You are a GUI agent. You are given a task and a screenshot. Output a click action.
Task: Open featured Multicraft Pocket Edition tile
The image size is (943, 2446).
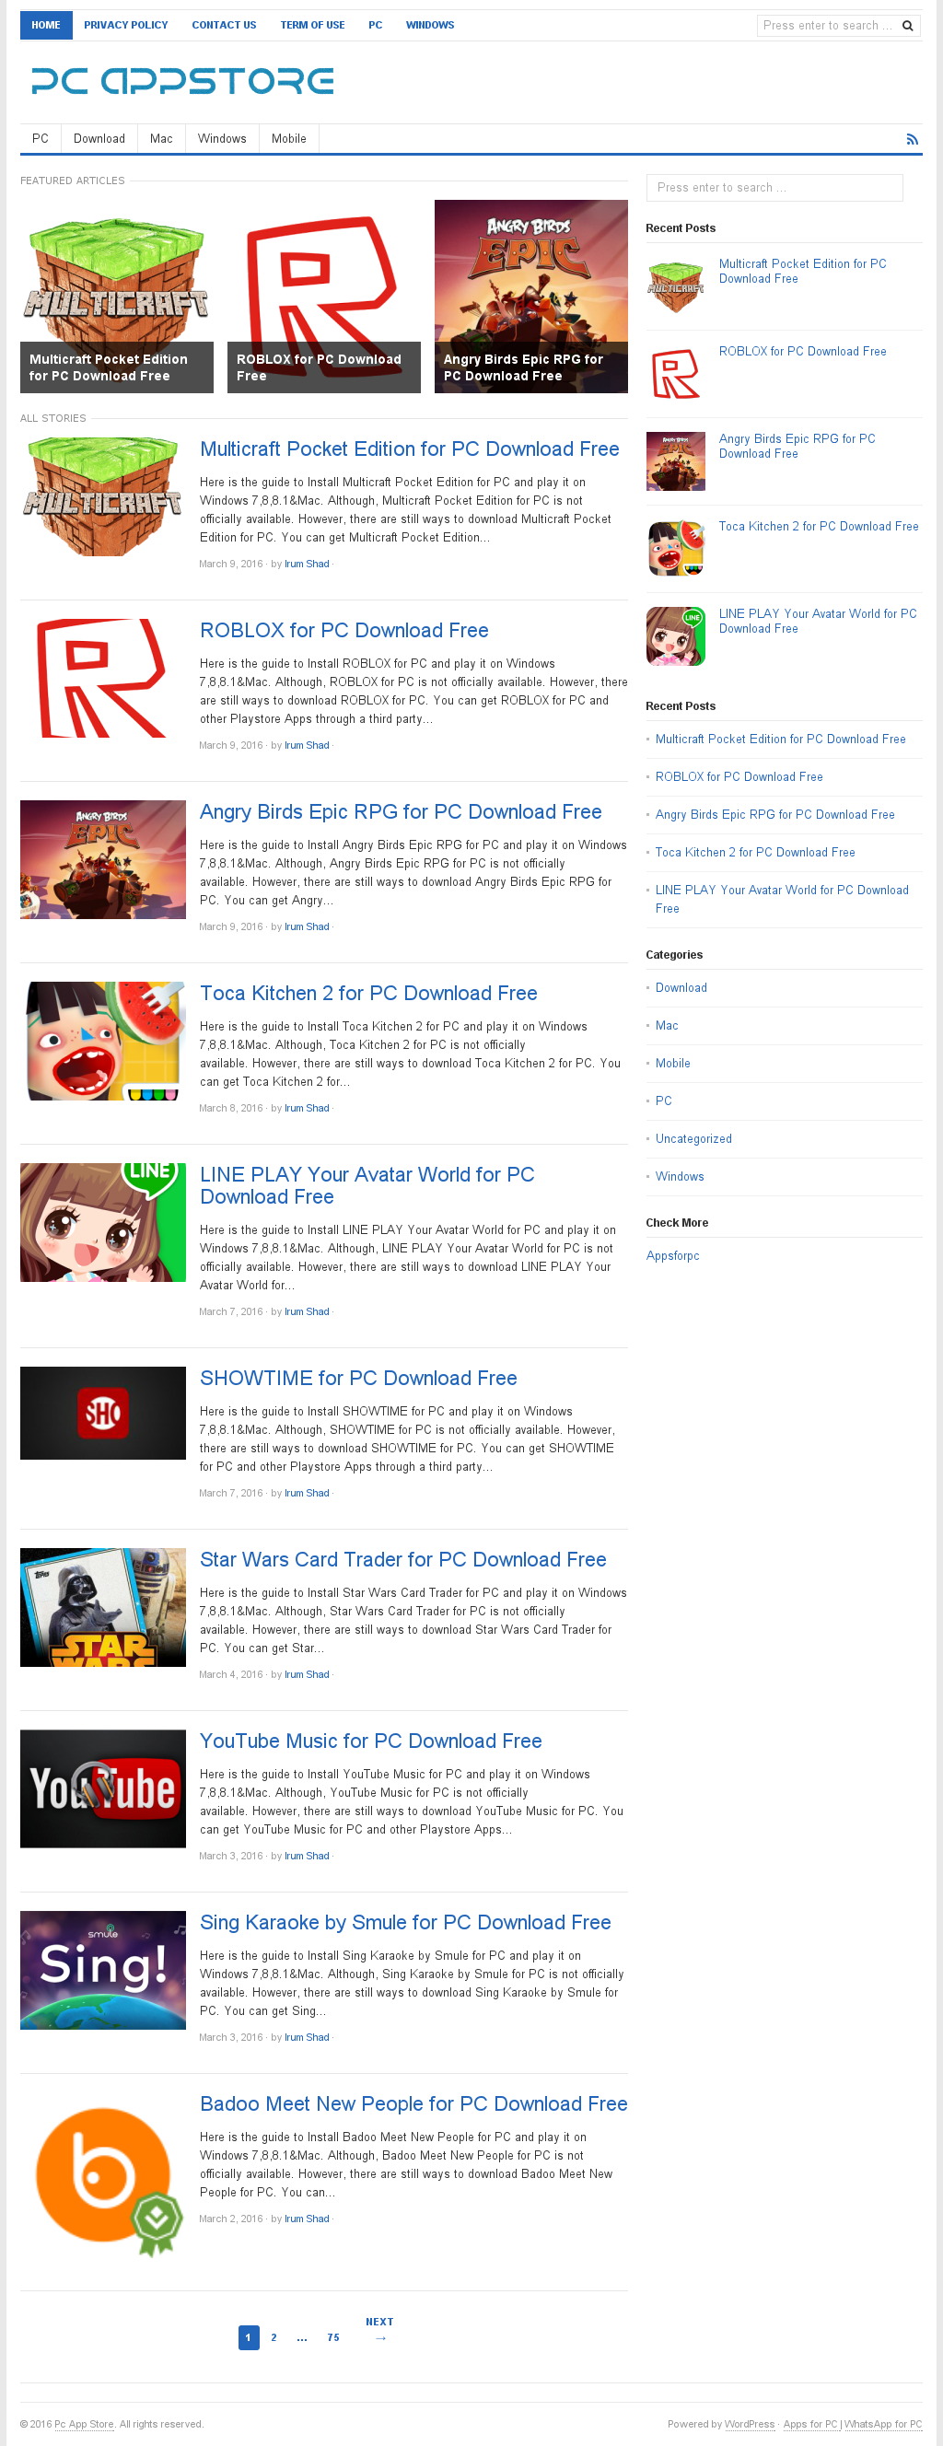pyautogui.click(x=117, y=297)
